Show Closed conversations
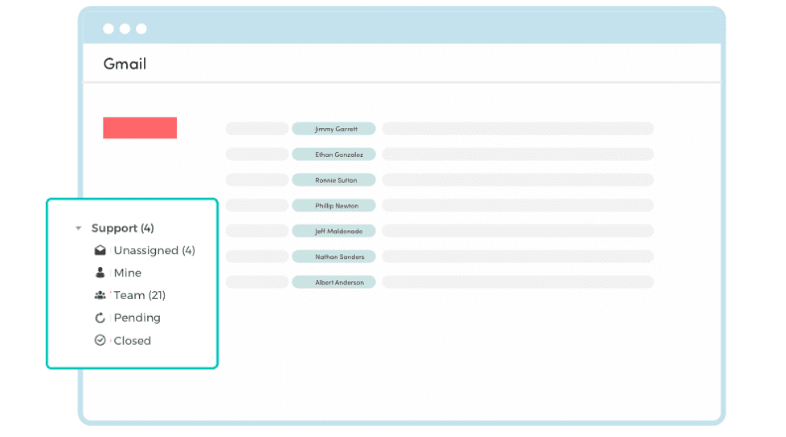The width and height of the screenshot is (786, 437). point(132,341)
